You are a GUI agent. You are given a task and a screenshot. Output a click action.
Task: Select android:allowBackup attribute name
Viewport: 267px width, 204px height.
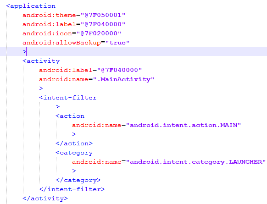(61, 43)
